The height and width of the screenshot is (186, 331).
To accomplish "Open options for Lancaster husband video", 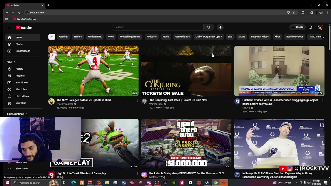I will pos(323,100).
